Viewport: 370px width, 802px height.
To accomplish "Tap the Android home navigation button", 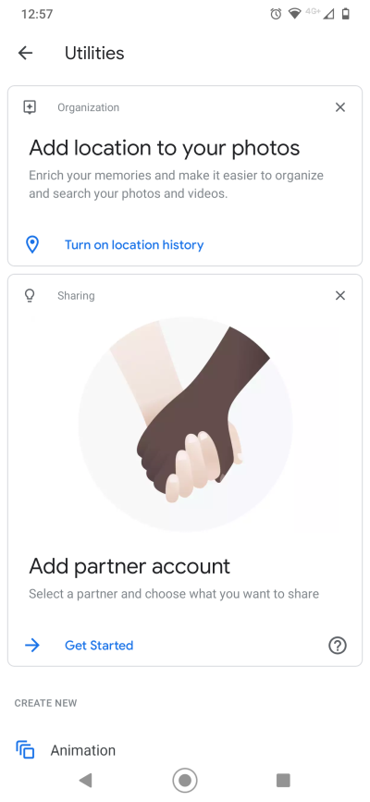I will 185,780.
